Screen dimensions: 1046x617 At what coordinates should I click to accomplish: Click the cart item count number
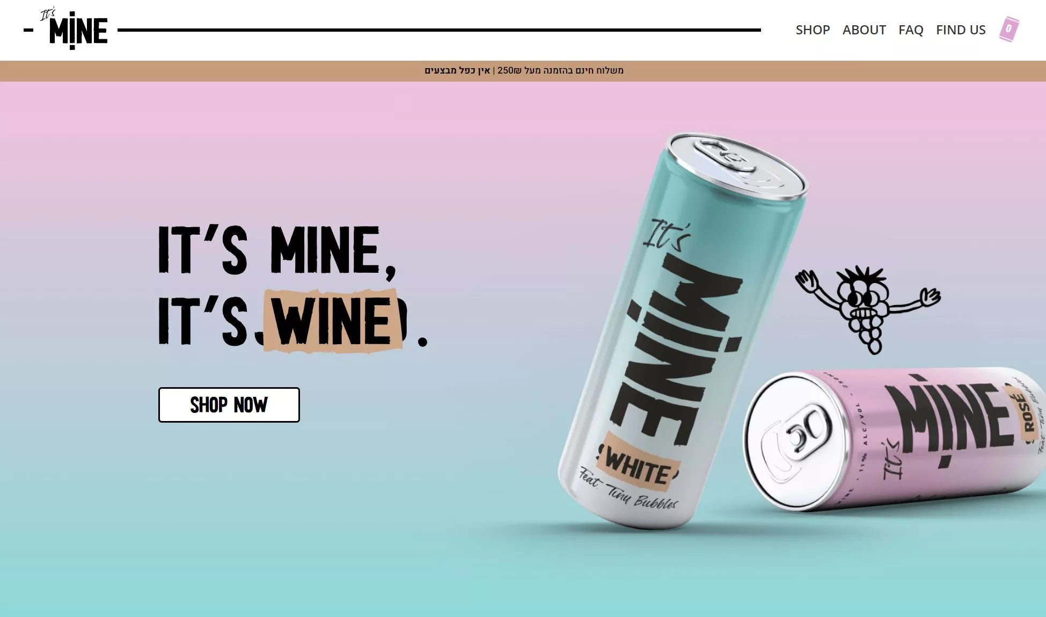[1008, 28]
